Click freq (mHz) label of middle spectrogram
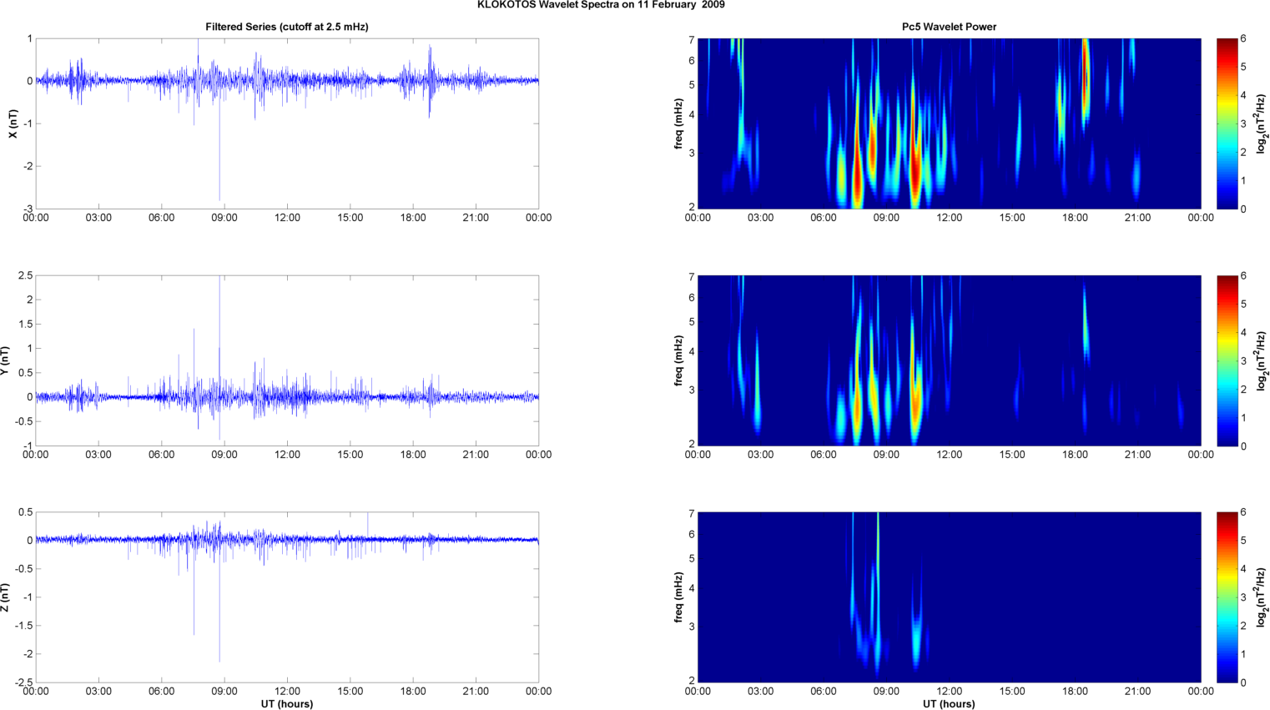The image size is (1270, 710). pyautogui.click(x=678, y=360)
